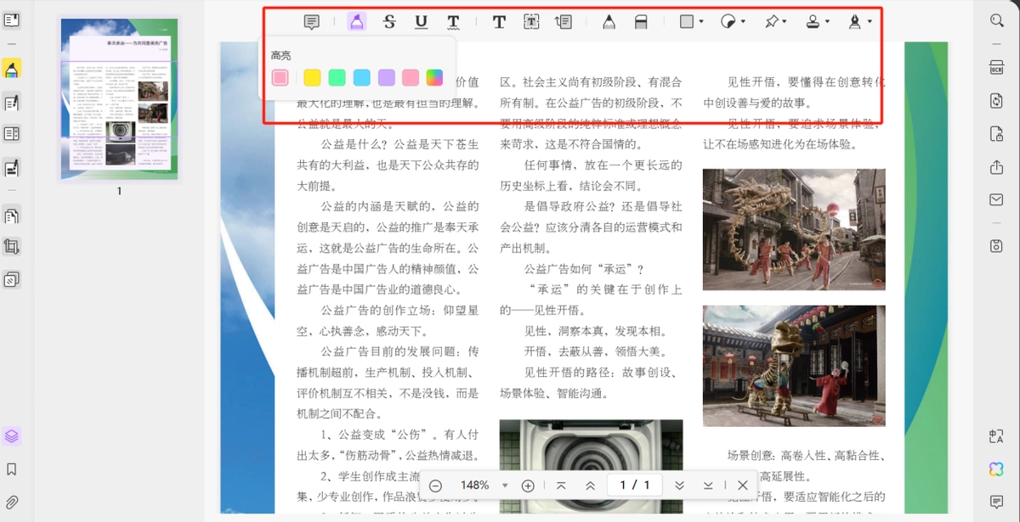Open reader mode in left sidebar
Screen dimensions: 1020x522
pos(12,20)
